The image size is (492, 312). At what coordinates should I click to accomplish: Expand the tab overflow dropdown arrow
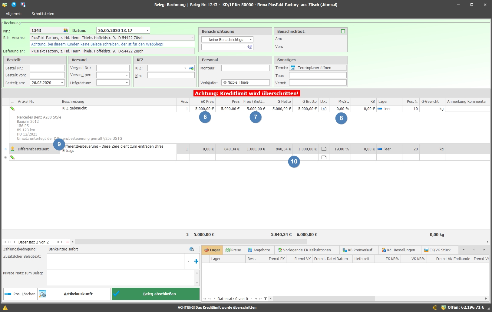[x=464, y=250]
